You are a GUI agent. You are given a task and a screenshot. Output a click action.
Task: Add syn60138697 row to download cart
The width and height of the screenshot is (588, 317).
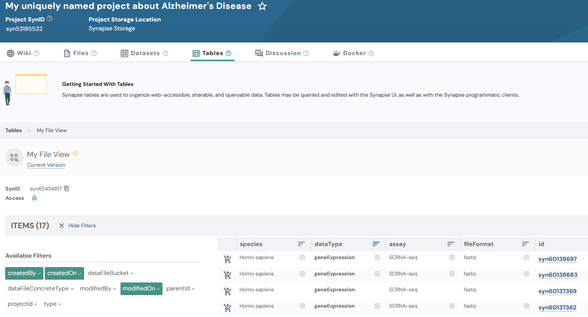tap(227, 259)
